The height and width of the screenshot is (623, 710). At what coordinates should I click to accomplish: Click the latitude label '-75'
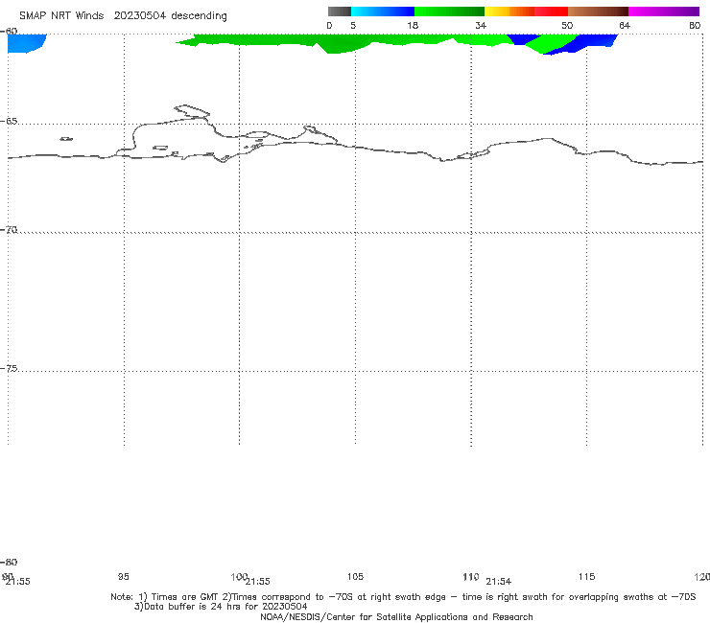pyautogui.click(x=9, y=368)
